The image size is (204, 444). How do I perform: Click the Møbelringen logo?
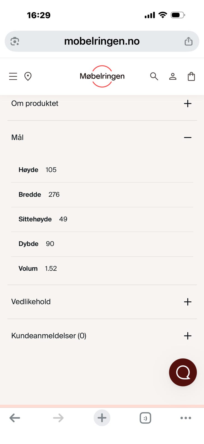pos(102,76)
